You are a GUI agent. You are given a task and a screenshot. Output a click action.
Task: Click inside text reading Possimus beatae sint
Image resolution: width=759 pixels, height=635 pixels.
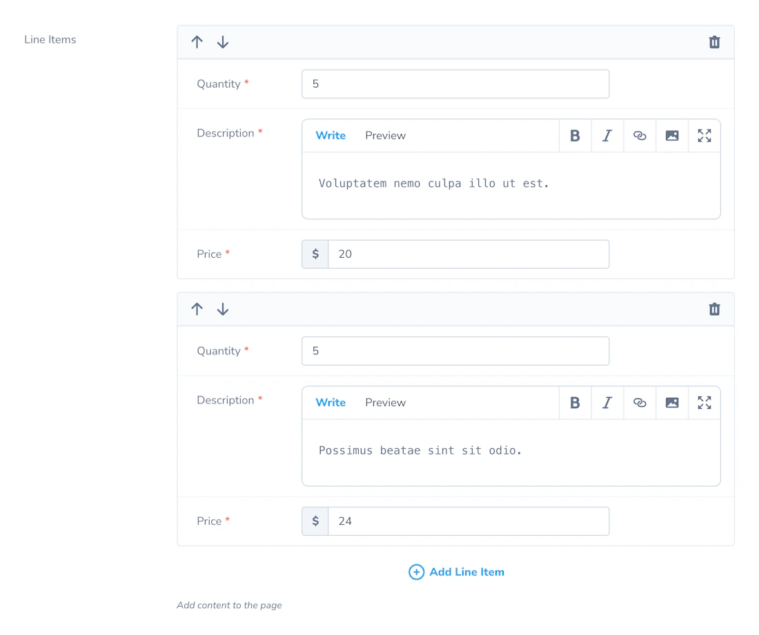point(421,450)
